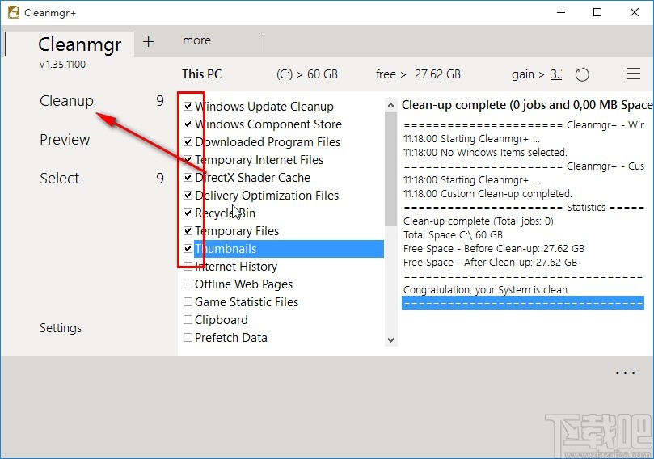
Task: Uncheck Thumbnails checkbox
Action: (188, 248)
